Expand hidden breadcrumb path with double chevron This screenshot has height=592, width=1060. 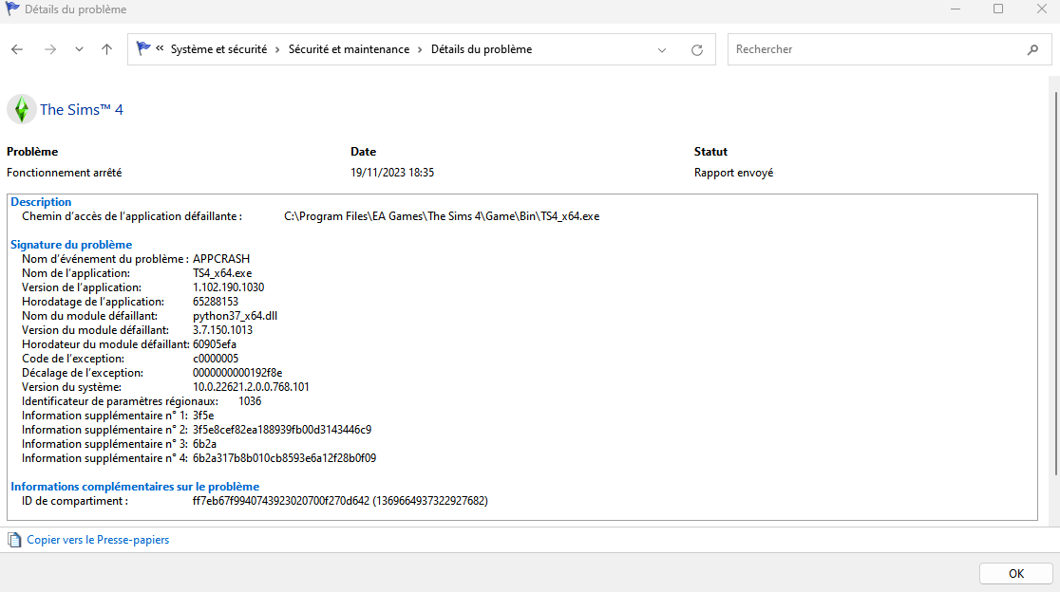click(x=160, y=48)
